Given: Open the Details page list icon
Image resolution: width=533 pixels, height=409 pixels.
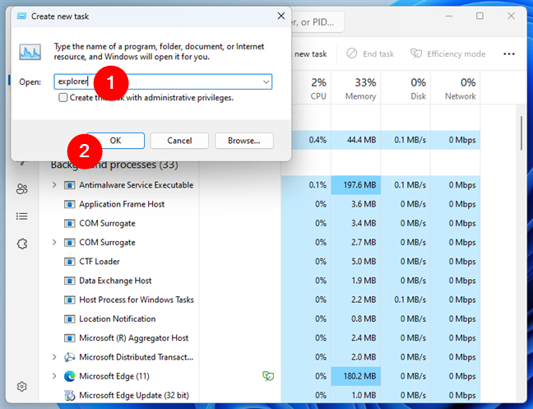Looking at the screenshot, I should 22,216.
